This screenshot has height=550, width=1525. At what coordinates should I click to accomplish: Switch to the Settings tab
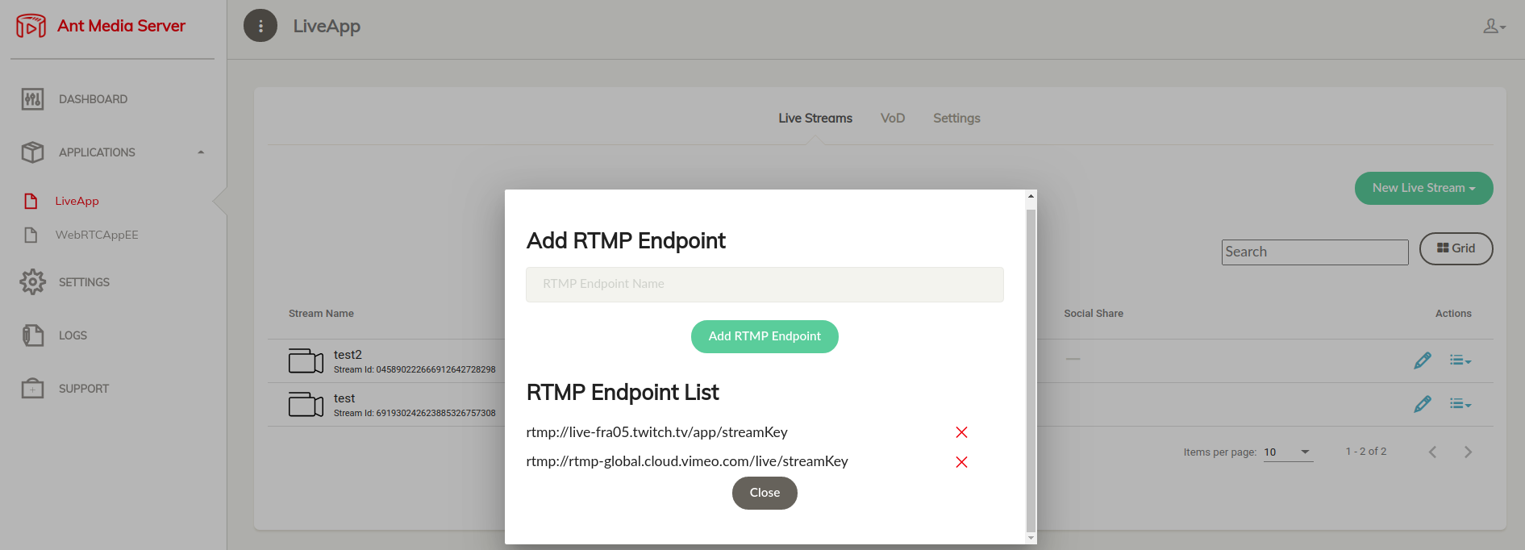956,118
